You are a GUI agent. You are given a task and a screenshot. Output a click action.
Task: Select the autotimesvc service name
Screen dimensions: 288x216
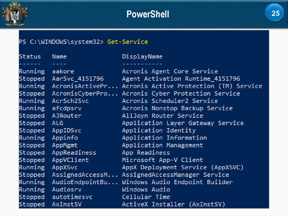coord(72,197)
